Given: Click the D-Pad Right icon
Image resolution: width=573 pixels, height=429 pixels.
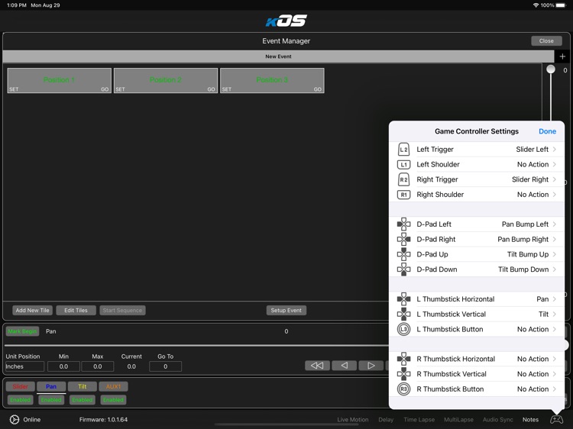Looking at the screenshot, I should pyautogui.click(x=403, y=239).
